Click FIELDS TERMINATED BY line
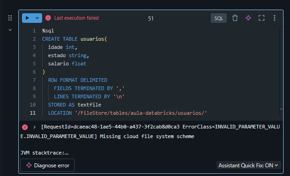The height and width of the screenshot is (176, 290). [x=89, y=88]
